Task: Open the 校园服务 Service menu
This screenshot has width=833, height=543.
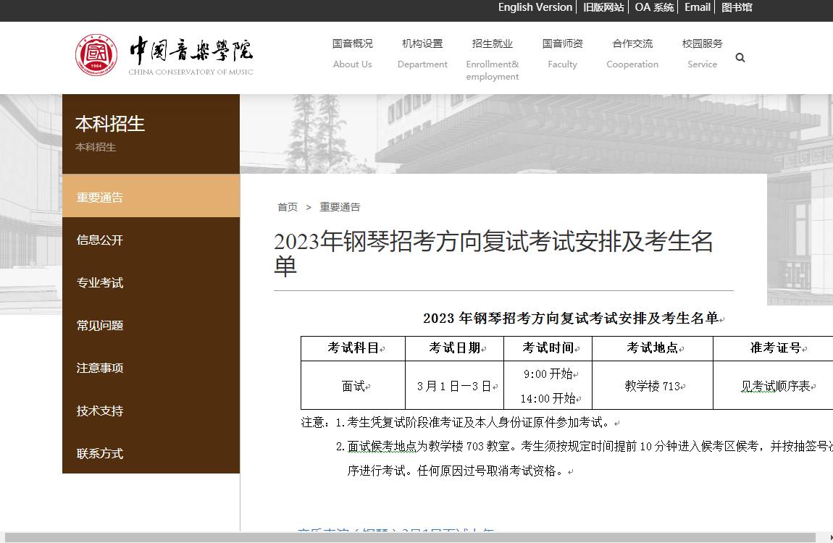Action: pos(703,54)
